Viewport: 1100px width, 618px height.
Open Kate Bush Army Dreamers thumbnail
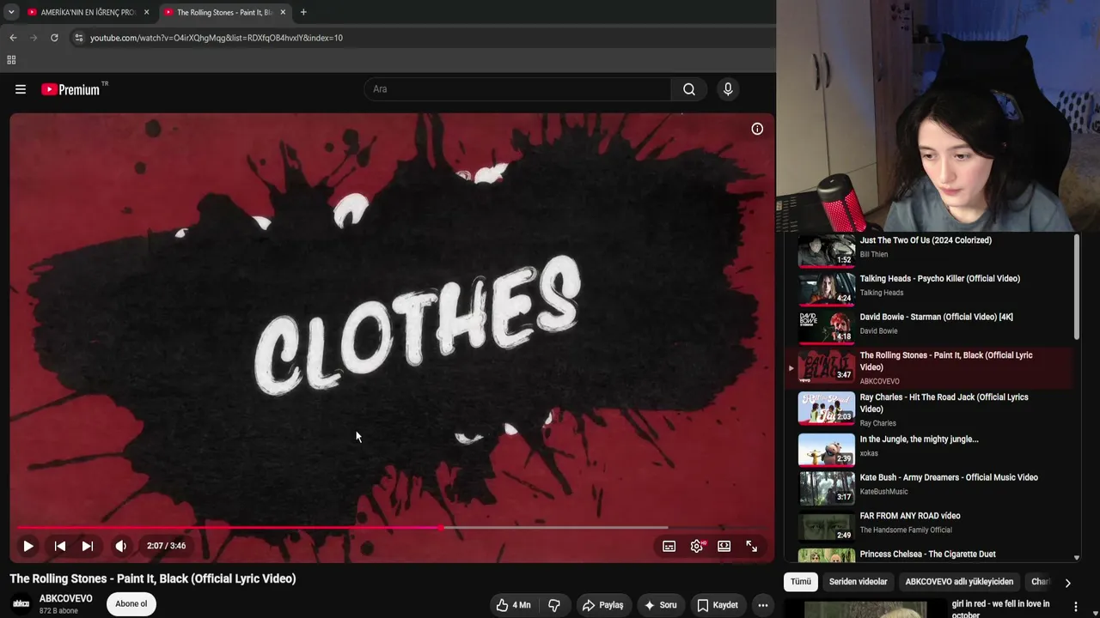[827, 488]
